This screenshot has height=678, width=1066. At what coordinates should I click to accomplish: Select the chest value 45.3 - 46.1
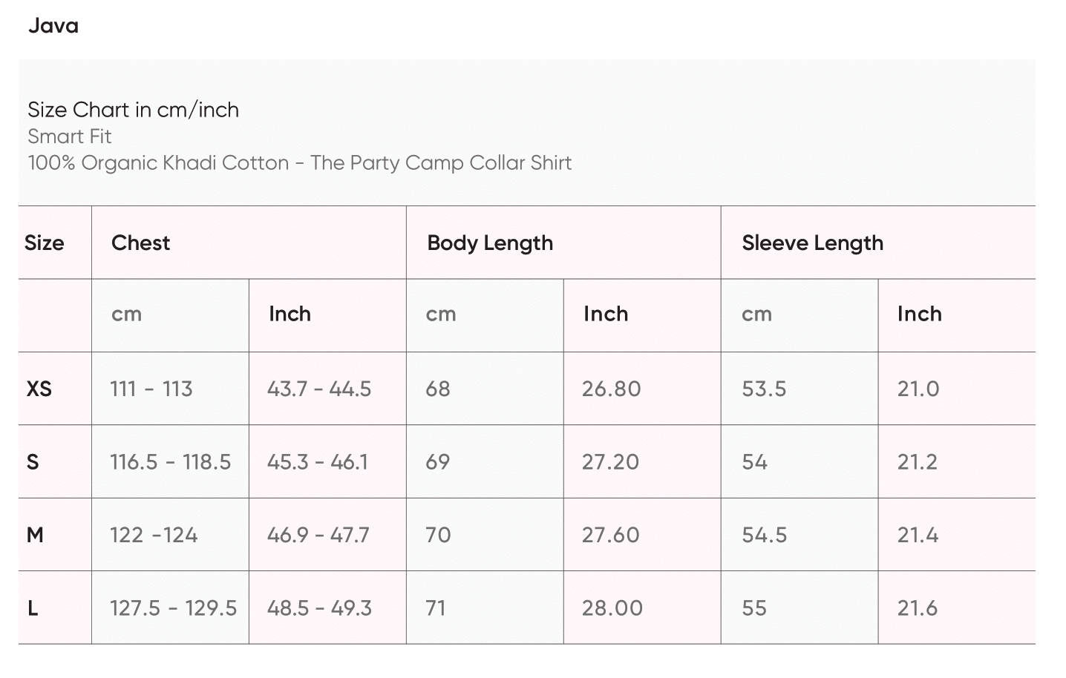click(318, 462)
